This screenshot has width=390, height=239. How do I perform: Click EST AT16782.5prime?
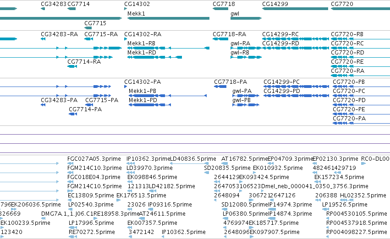[245, 159]
